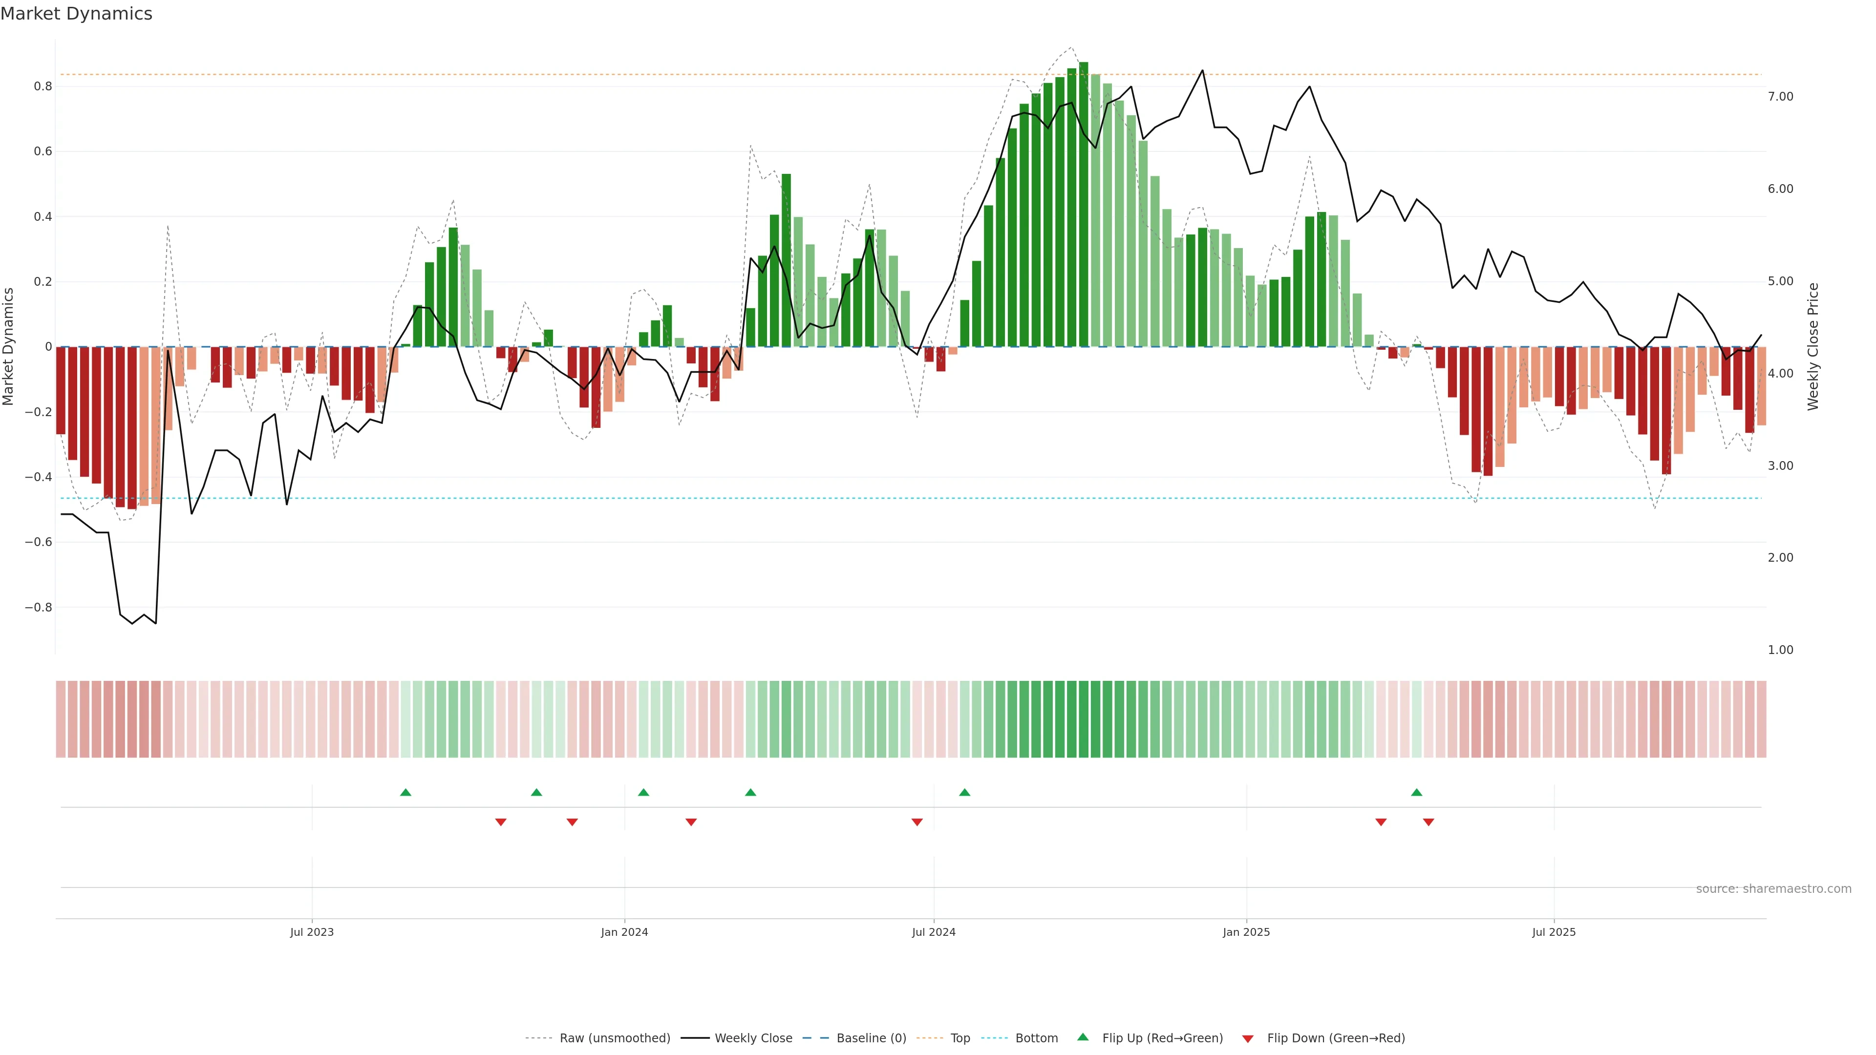The width and height of the screenshot is (1876, 1055).
Task: Click the rightmost red Flip Down triangle marker
Action: tap(1429, 822)
